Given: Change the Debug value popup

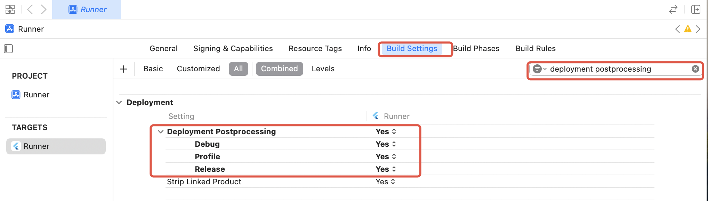Looking at the screenshot, I should point(386,144).
